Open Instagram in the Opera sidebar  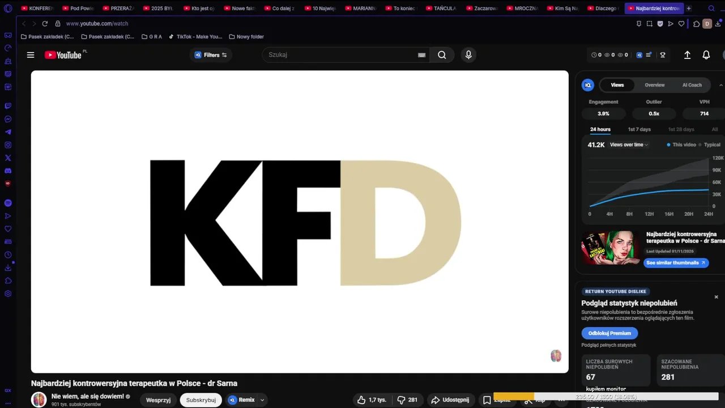click(8, 145)
